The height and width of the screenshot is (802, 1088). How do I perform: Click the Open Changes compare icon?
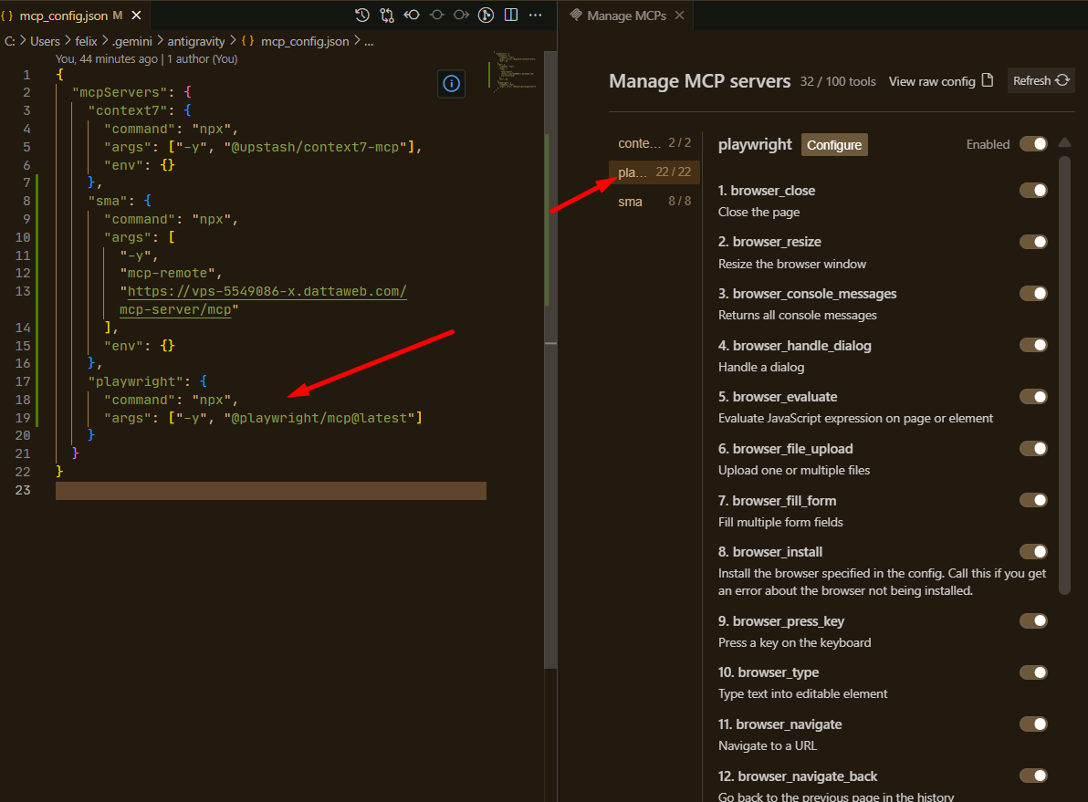[386, 15]
